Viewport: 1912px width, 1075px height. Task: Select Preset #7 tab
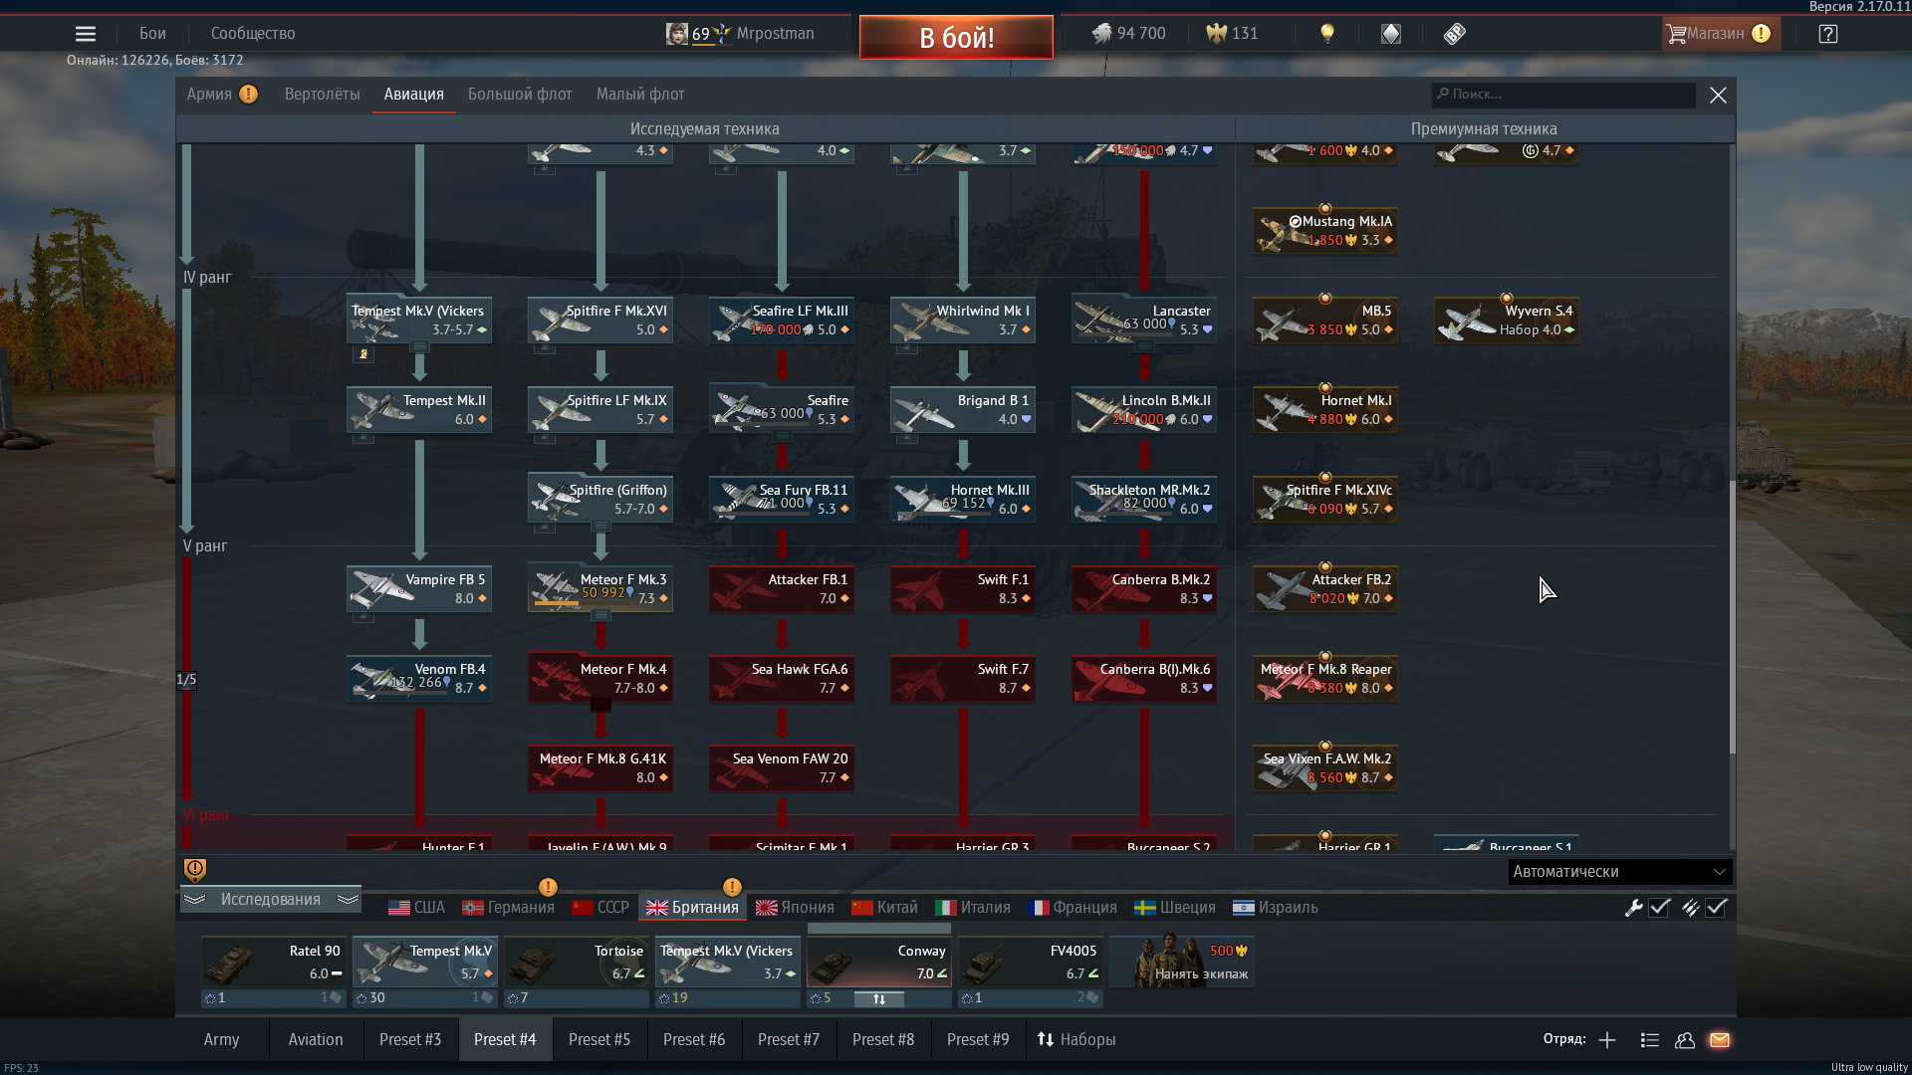coord(789,1039)
